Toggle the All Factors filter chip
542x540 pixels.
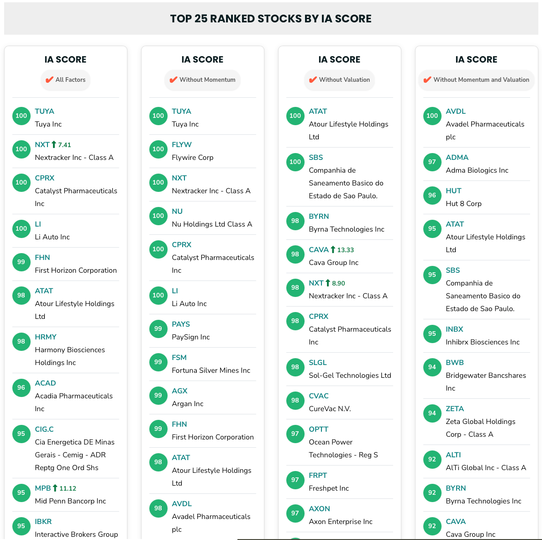pyautogui.click(x=65, y=79)
